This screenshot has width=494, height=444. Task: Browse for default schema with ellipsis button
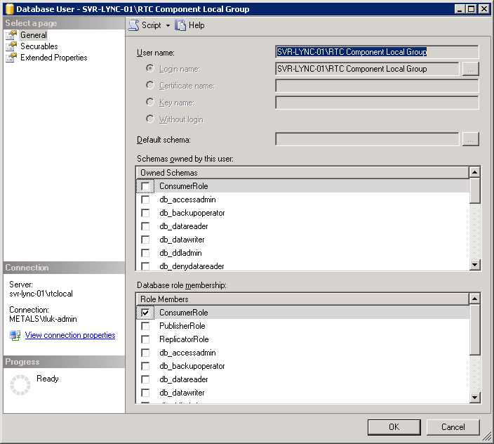click(470, 139)
